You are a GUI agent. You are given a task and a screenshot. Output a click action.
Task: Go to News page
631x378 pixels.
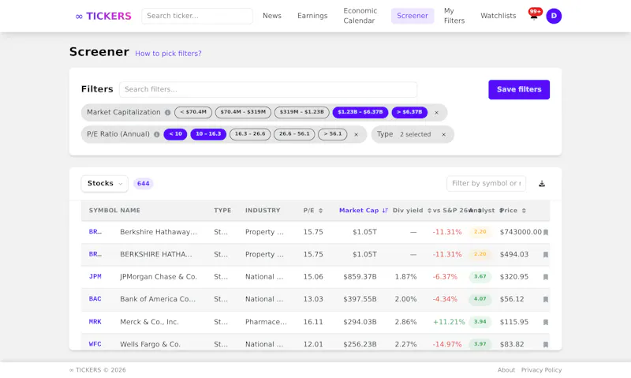(x=272, y=16)
